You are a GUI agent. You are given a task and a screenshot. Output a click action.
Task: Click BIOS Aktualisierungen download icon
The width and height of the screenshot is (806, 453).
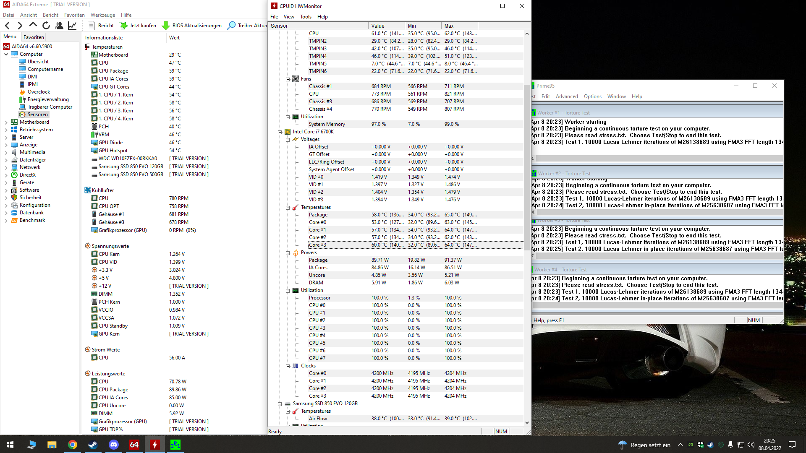pyautogui.click(x=166, y=26)
